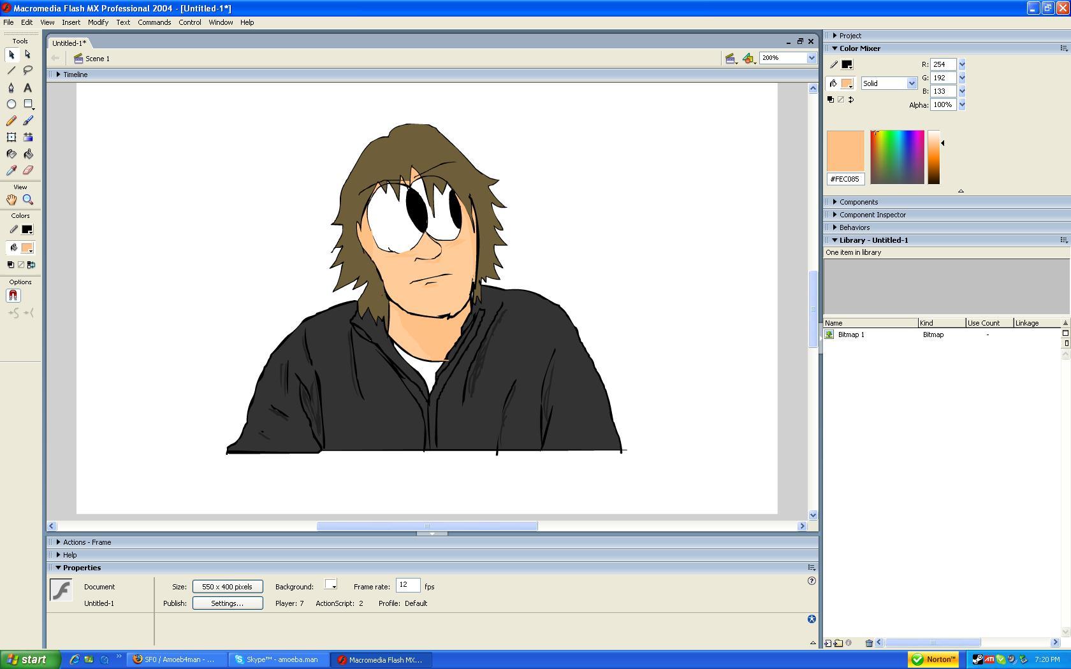Screen dimensions: 1071x669
Task: Toggle the No Color button in Tools
Action: click(20, 265)
